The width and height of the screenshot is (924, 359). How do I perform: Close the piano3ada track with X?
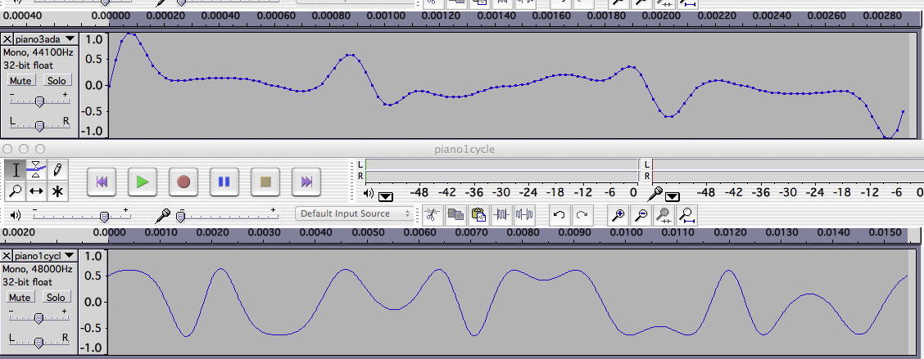[x=7, y=38]
